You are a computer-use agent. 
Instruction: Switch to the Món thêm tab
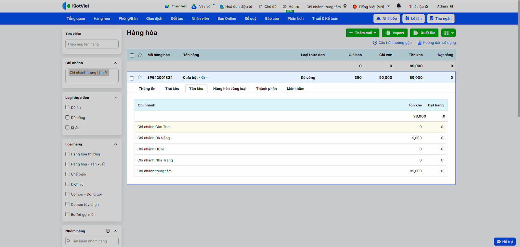tap(295, 89)
